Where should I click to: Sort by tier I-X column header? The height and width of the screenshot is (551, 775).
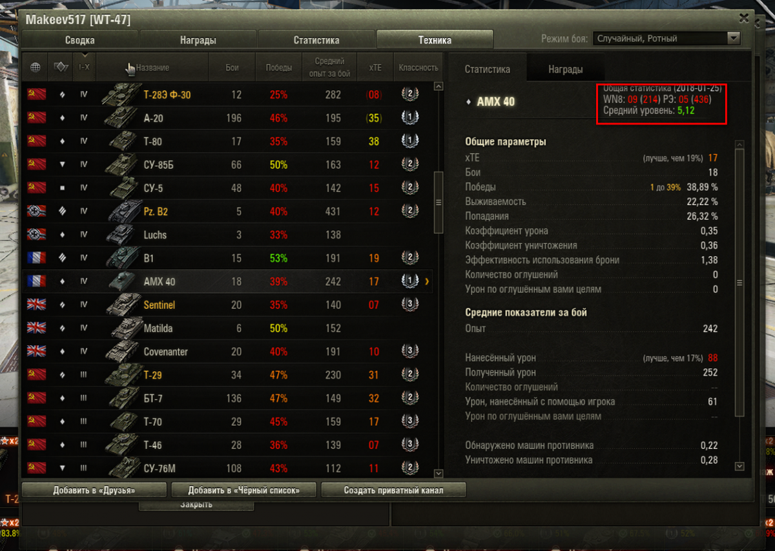[x=84, y=67]
